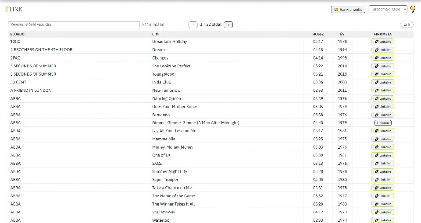Open the Broadmax Rádió station dropdown
421x223 pixels.
(x=388, y=9)
